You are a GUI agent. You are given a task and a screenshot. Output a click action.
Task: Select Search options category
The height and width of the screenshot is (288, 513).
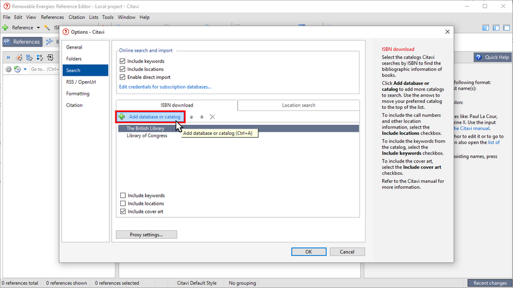(85, 70)
